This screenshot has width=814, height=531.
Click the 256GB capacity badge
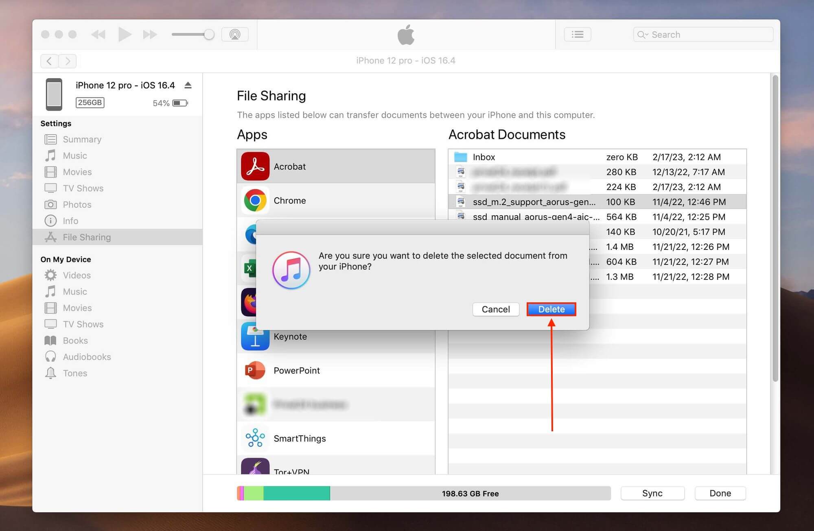[90, 103]
